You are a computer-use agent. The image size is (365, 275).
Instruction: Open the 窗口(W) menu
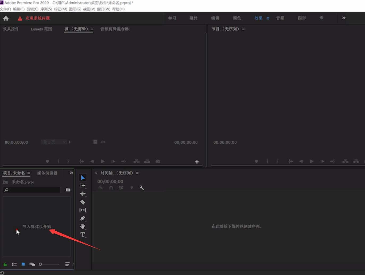tap(103, 9)
